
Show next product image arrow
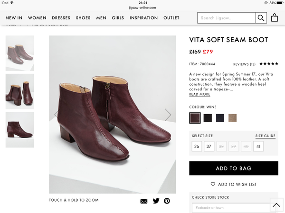[x=168, y=114]
